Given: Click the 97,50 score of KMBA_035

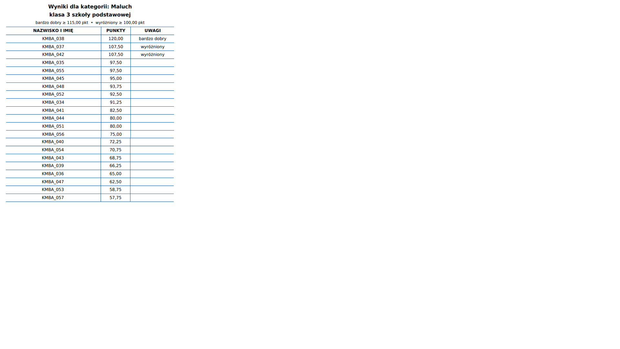Looking at the screenshot, I should tap(116, 63).
